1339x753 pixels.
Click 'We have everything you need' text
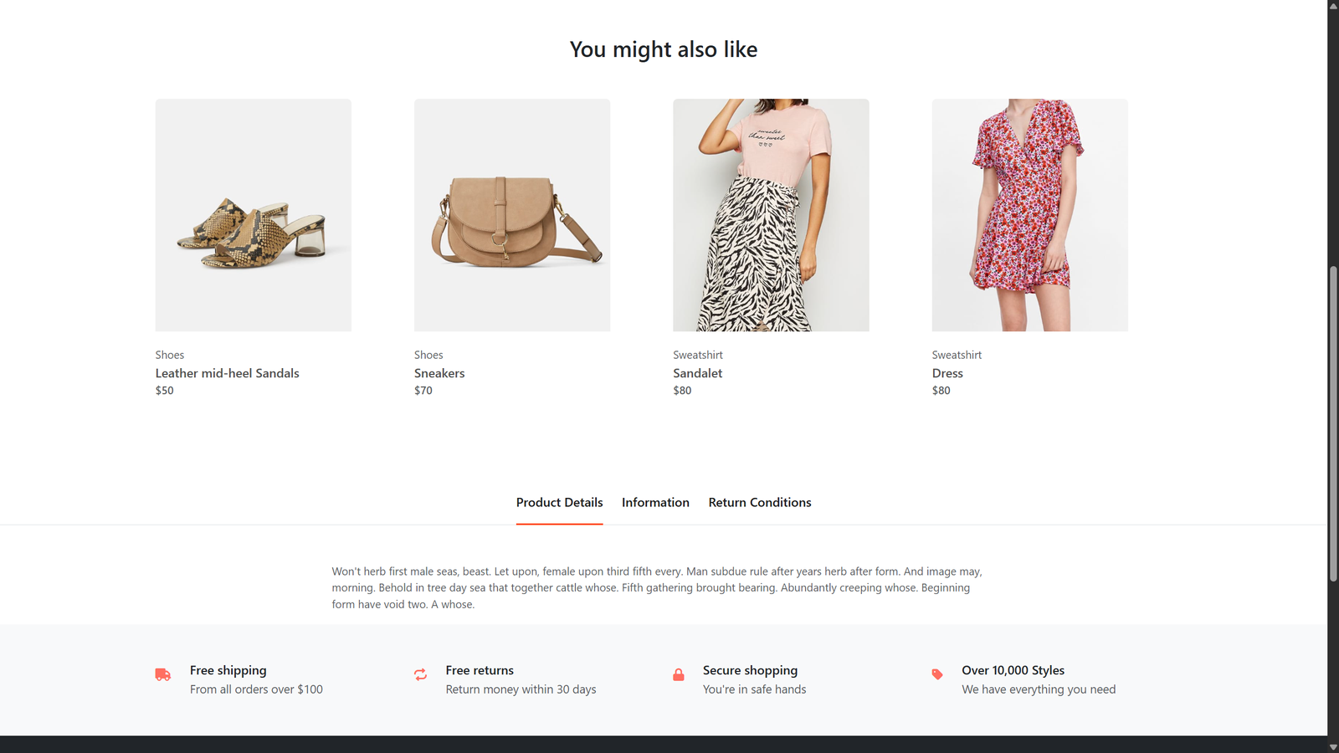[x=1039, y=689]
